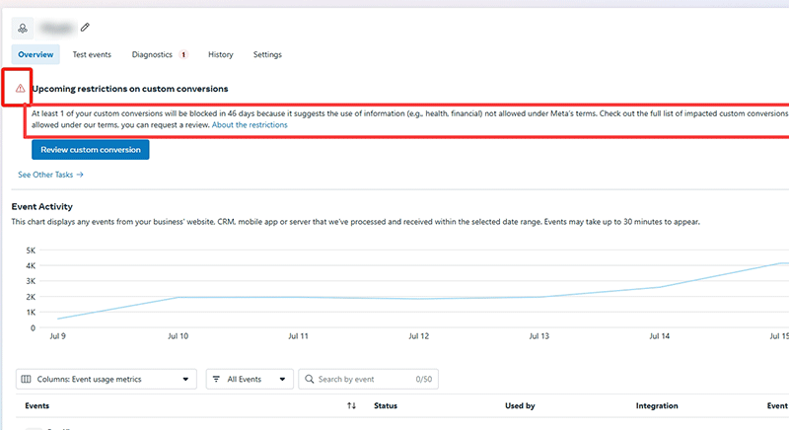Image resolution: width=789 pixels, height=430 pixels.
Task: Click the Used by column header
Action: (x=520, y=405)
